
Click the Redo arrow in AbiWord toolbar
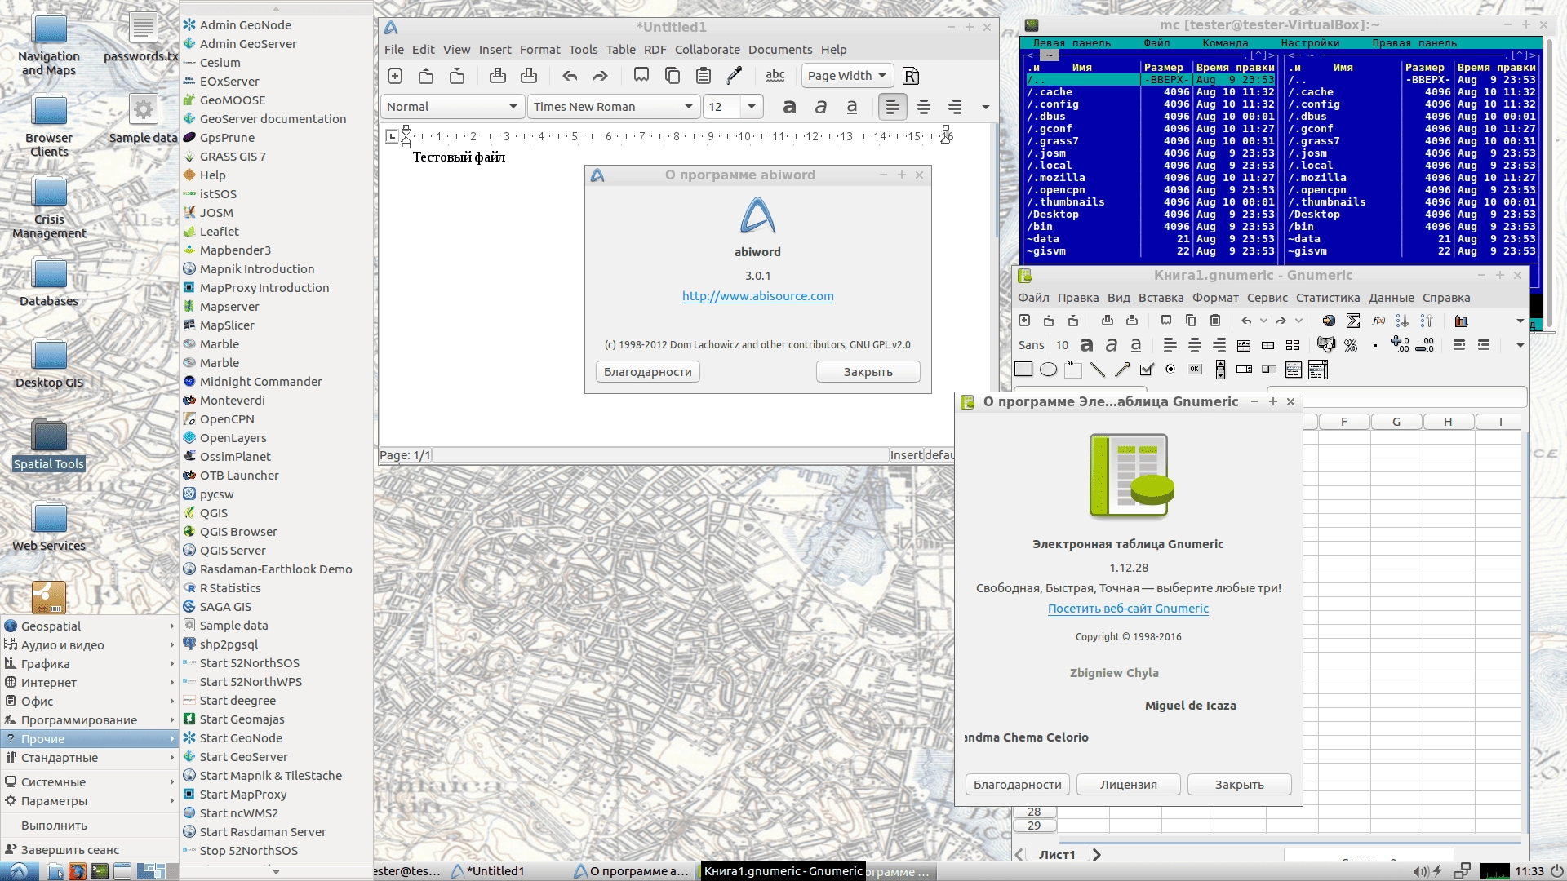tap(601, 76)
